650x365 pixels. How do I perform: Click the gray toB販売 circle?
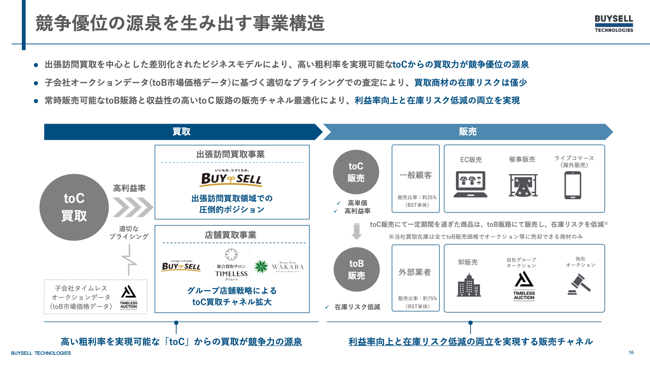pos(357,269)
